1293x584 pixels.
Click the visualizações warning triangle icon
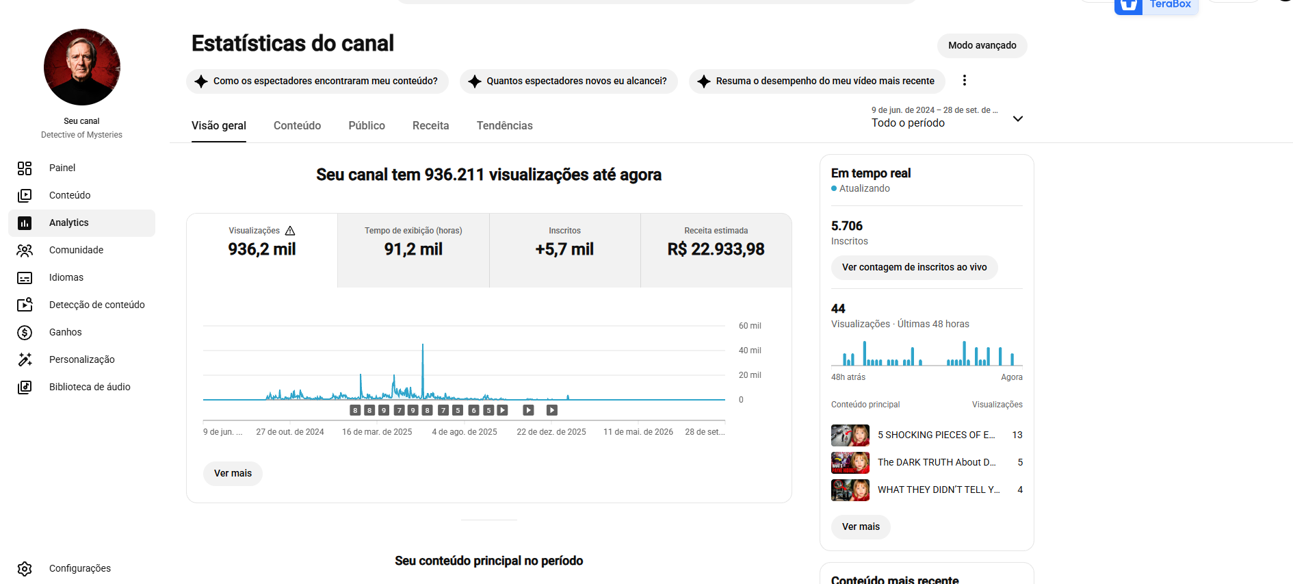(290, 231)
